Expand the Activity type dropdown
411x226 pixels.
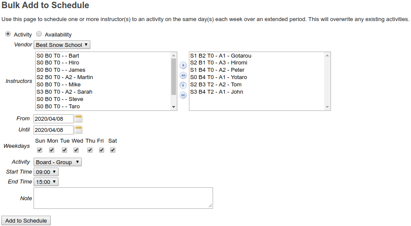pos(58,162)
